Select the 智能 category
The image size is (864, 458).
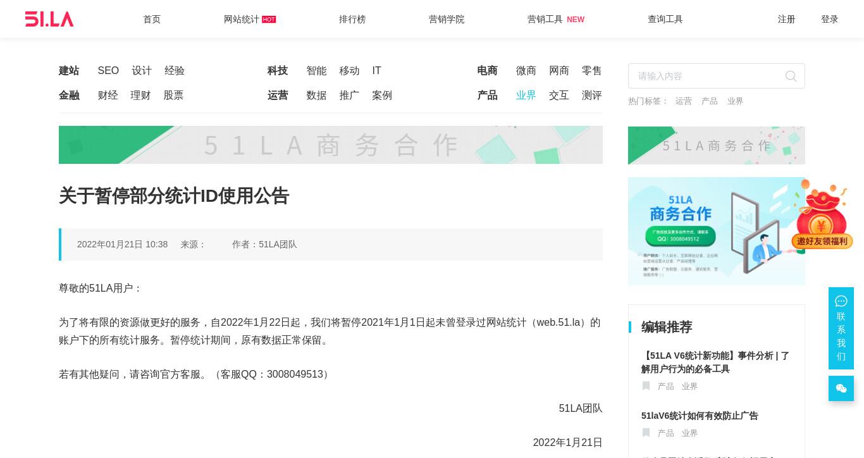pos(316,71)
